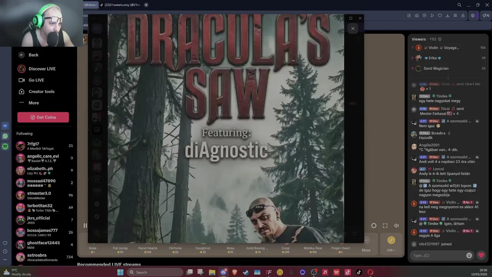
Task: Expand the coin balance 298 dropdown
Action: [391, 250]
